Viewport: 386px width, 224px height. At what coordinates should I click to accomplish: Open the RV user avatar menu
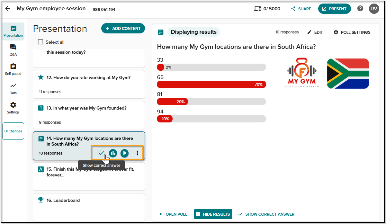[374, 9]
